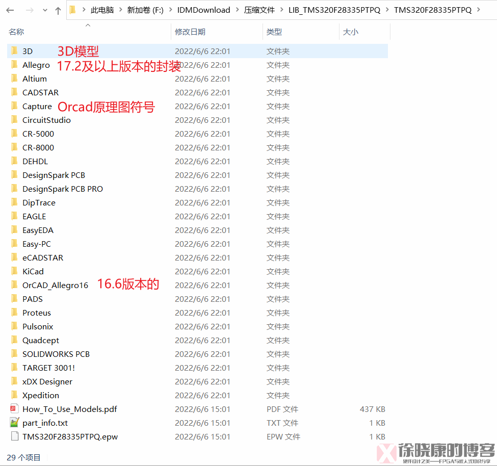Screen dimensions: 497x466
Task: Expand chevron after 此电脑 breadcrumb
Action: click(121, 10)
